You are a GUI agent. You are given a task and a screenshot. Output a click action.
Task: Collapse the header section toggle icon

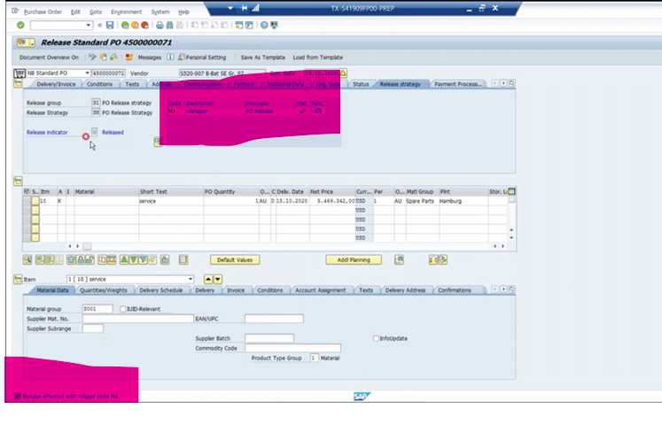(18, 84)
